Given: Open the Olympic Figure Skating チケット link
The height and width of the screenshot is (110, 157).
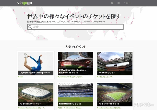Looking at the screenshot, I should point(35,73).
